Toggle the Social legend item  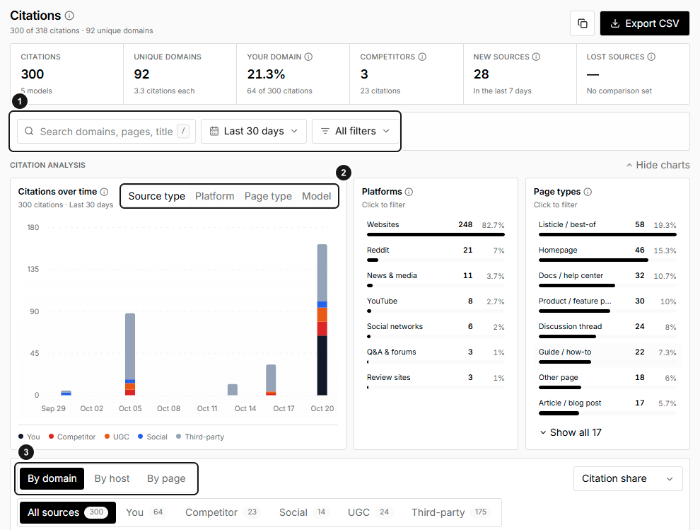[152, 437]
